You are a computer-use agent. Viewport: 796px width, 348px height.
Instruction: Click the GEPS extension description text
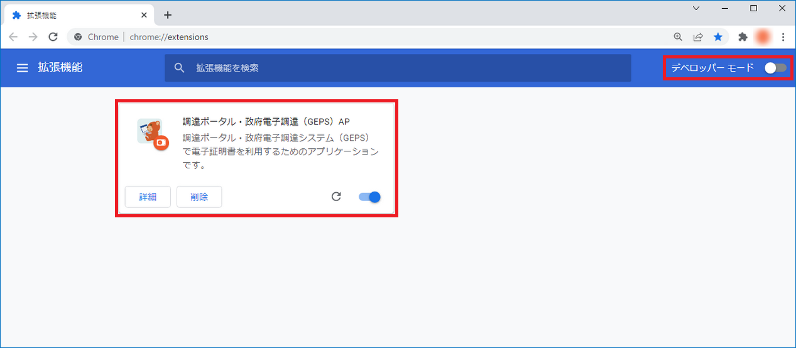281,151
